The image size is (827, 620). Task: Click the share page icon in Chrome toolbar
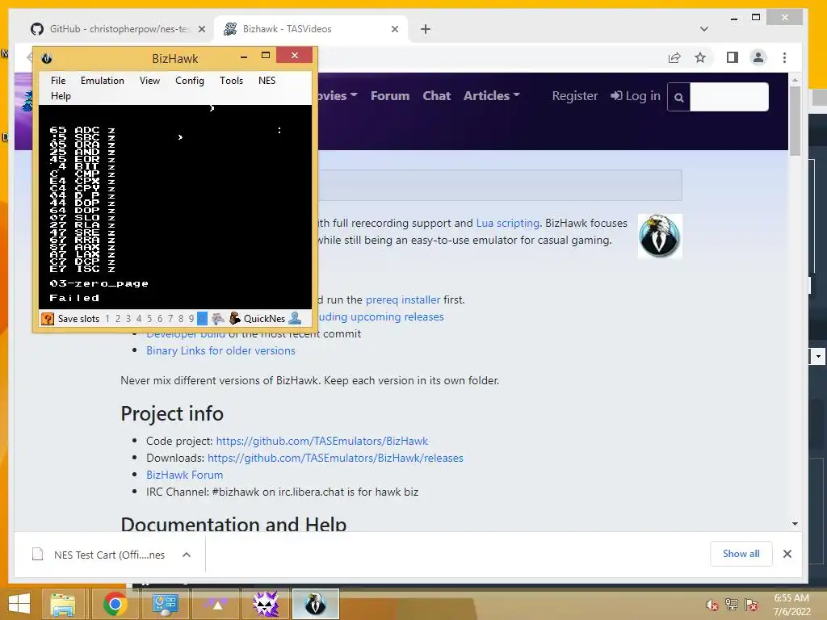pyautogui.click(x=674, y=57)
